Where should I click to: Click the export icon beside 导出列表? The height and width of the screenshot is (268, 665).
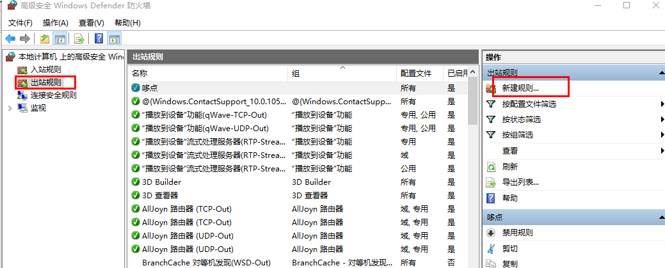pyautogui.click(x=491, y=183)
